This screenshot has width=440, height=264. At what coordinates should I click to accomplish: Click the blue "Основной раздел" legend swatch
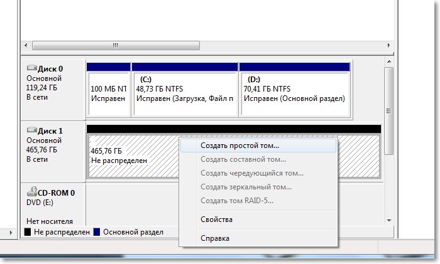(97, 232)
